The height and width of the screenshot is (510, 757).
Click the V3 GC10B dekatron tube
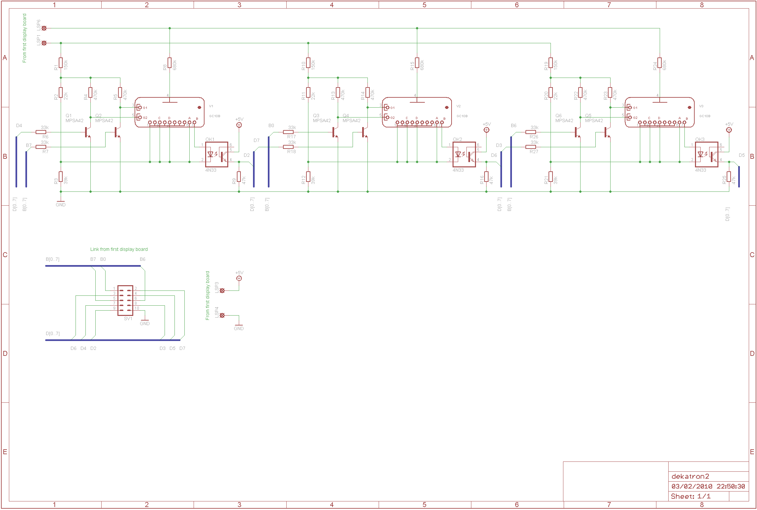(x=660, y=112)
